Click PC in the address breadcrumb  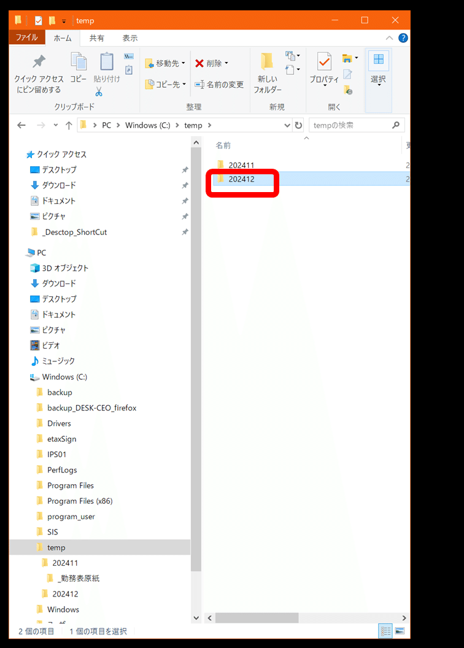click(107, 125)
